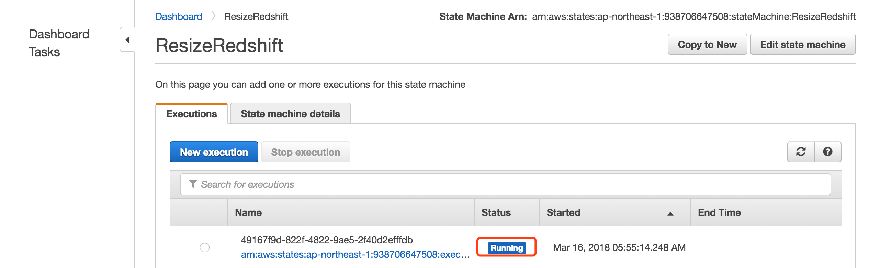This screenshot has height=268, width=869.
Task: Click the filter funnel icon
Action: [193, 184]
